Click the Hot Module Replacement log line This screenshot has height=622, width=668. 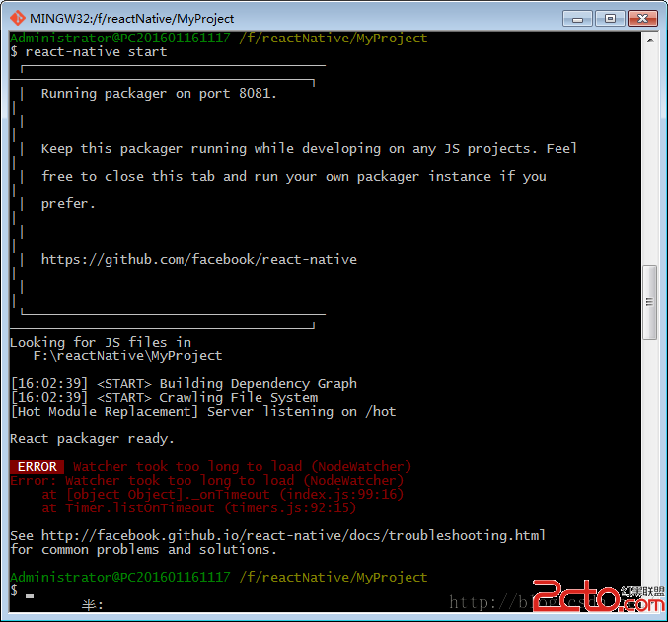[x=203, y=412]
